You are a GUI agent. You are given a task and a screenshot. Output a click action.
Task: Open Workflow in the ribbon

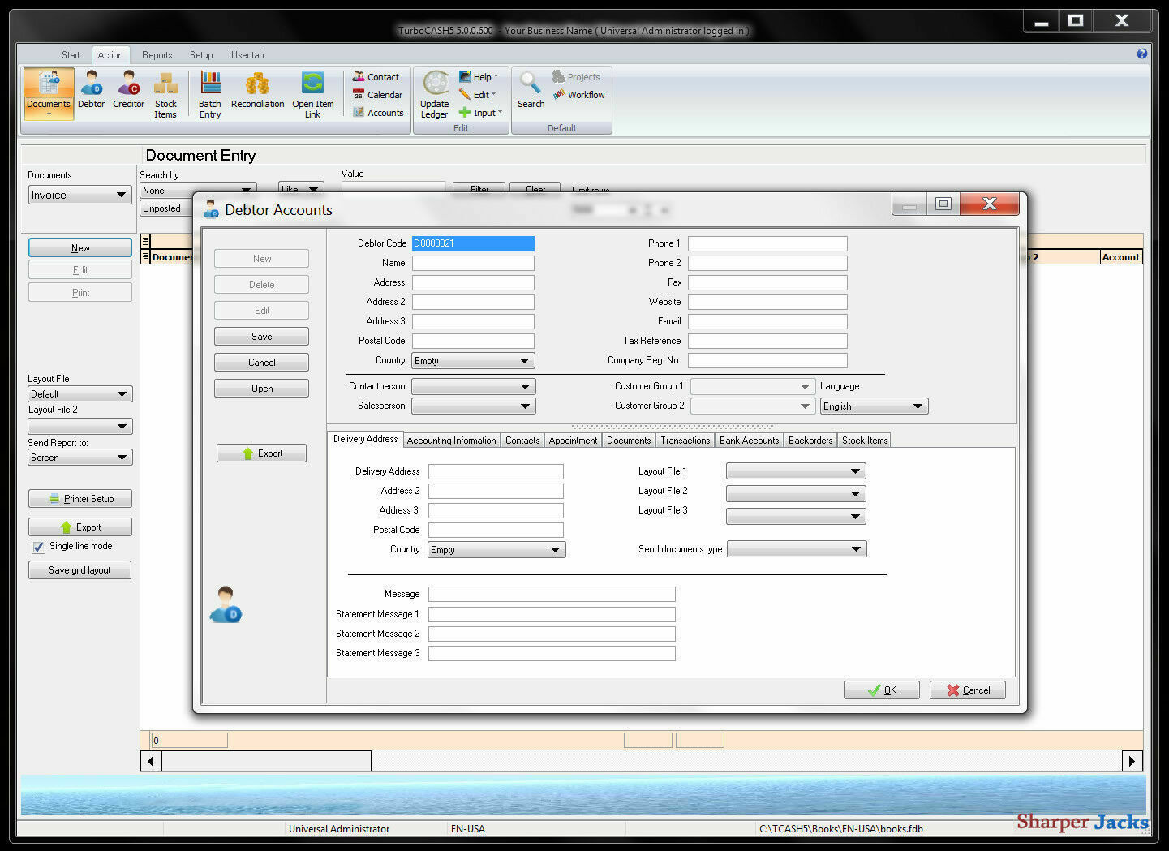[x=578, y=95]
